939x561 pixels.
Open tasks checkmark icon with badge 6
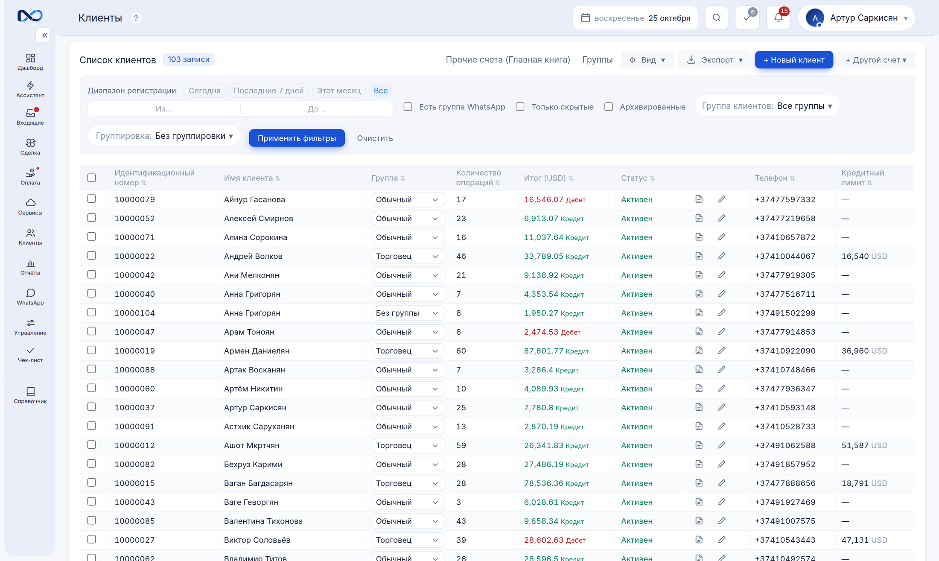(x=747, y=18)
